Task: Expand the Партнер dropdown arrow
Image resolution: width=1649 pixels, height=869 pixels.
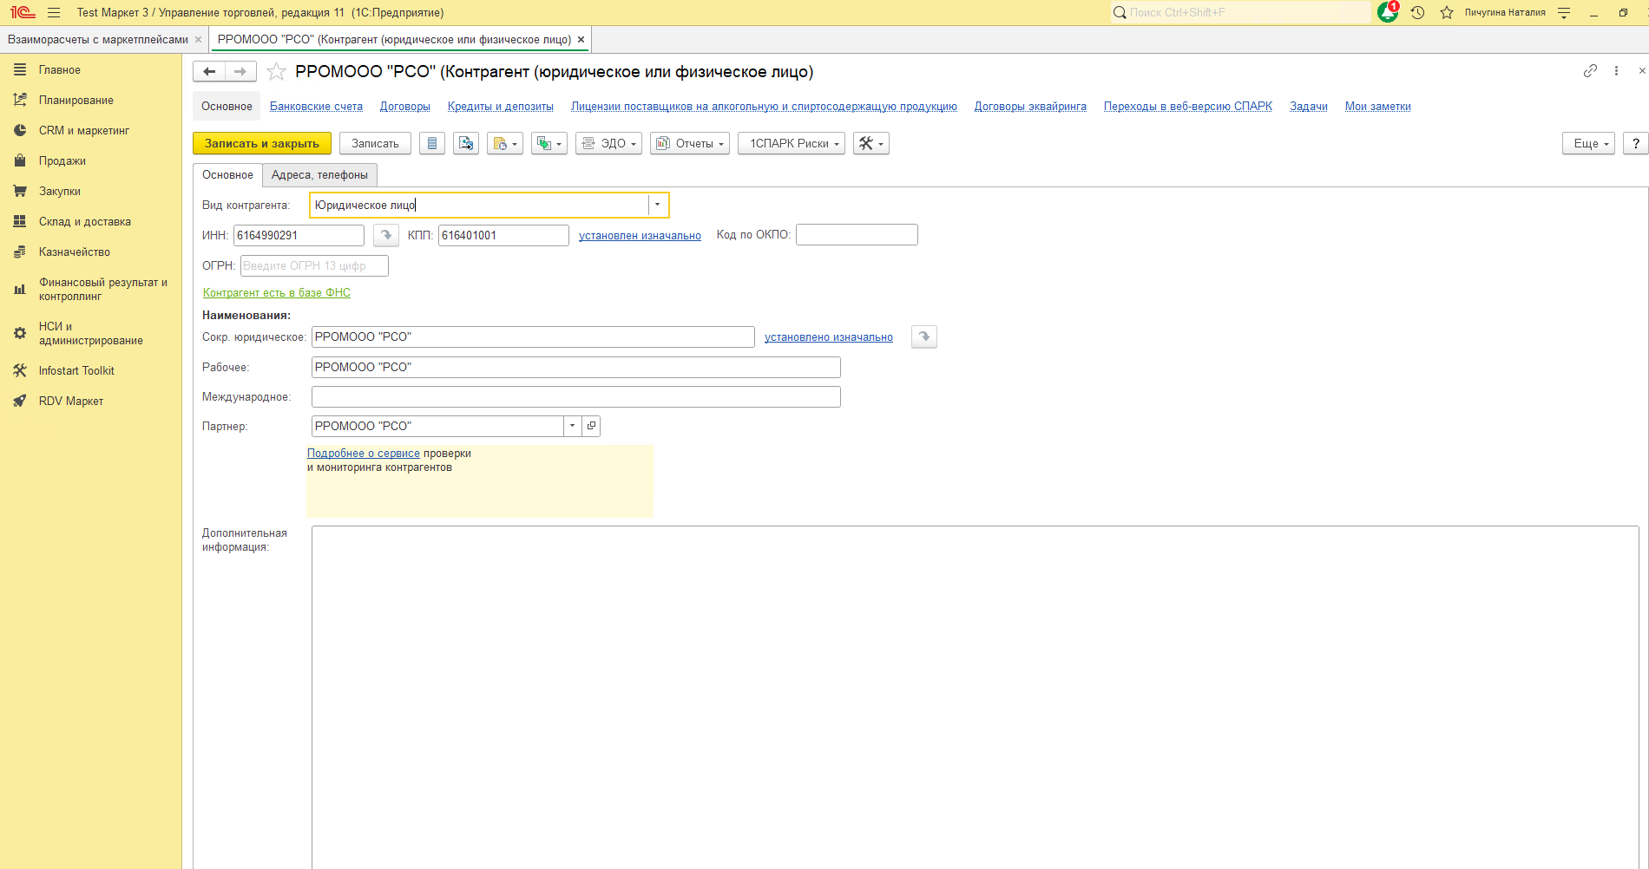Action: coord(572,426)
